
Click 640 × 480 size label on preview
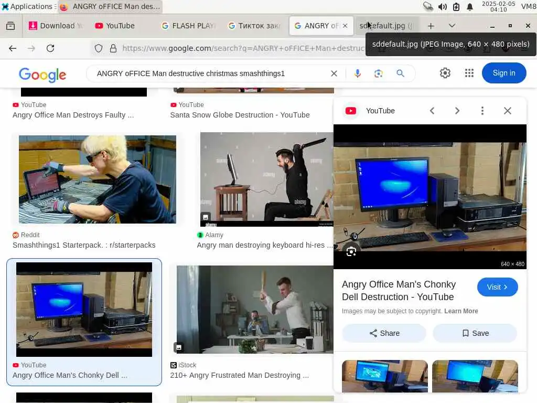tap(512, 264)
